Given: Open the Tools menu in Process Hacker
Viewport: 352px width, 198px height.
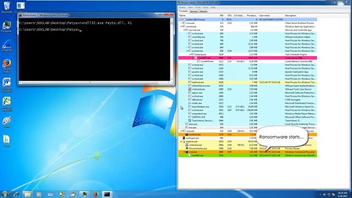Looking at the screenshot, I should pyautogui.click(x=198, y=7).
